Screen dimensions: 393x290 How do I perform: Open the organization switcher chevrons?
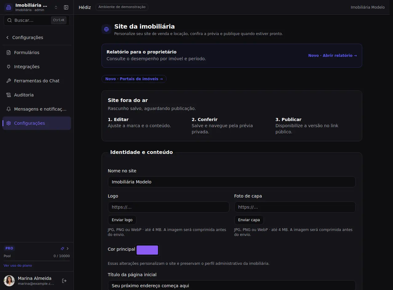pyautogui.click(x=56, y=7)
